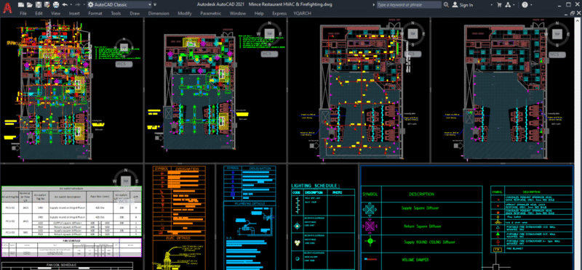Open the AutoCAD Classic workspace dropdown
582x270 pixels.
[119, 5]
